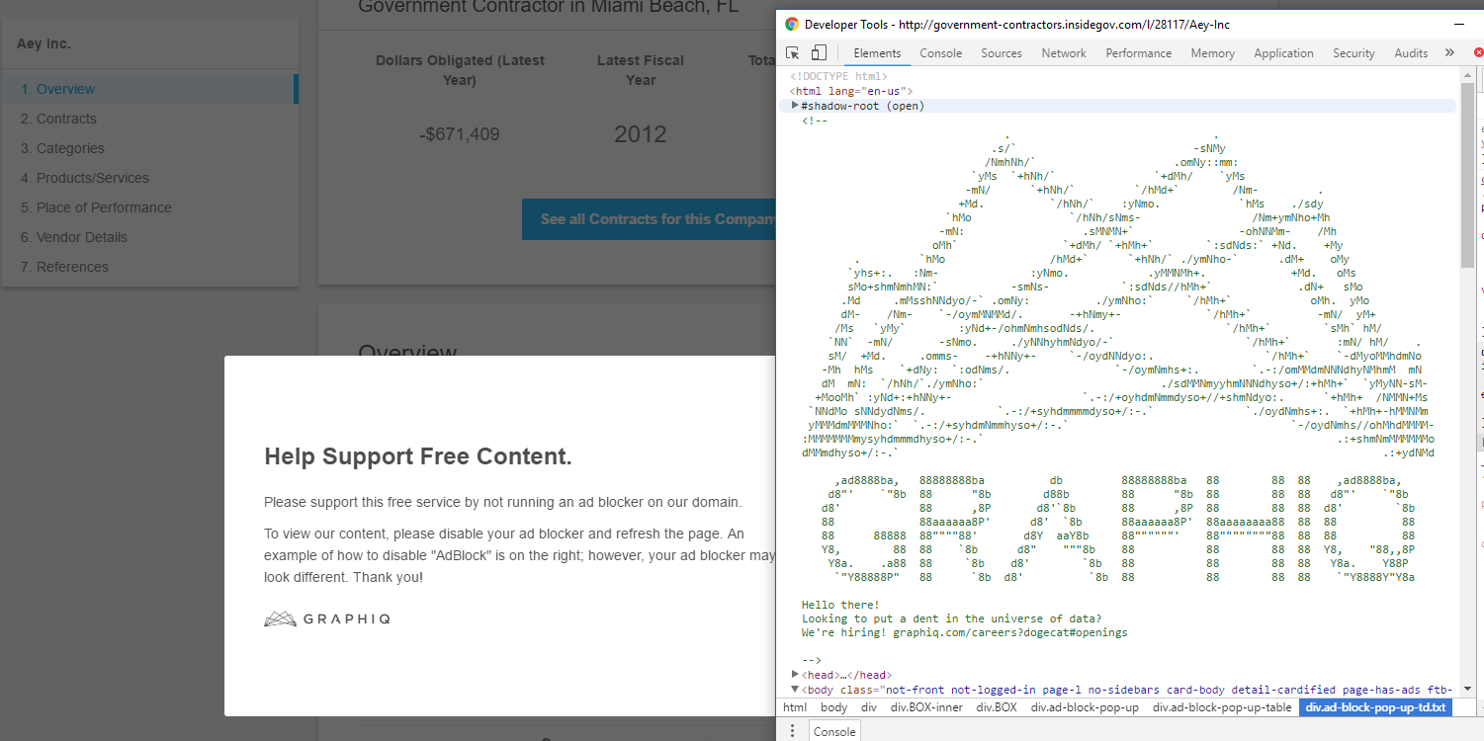The width and height of the screenshot is (1484, 741).
Task: Expand the #shadow-root (open) node
Action: pyautogui.click(x=795, y=106)
